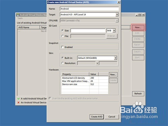168x126 pixels.
Task: Minimize the AVD Manager window
Action: point(137,15)
